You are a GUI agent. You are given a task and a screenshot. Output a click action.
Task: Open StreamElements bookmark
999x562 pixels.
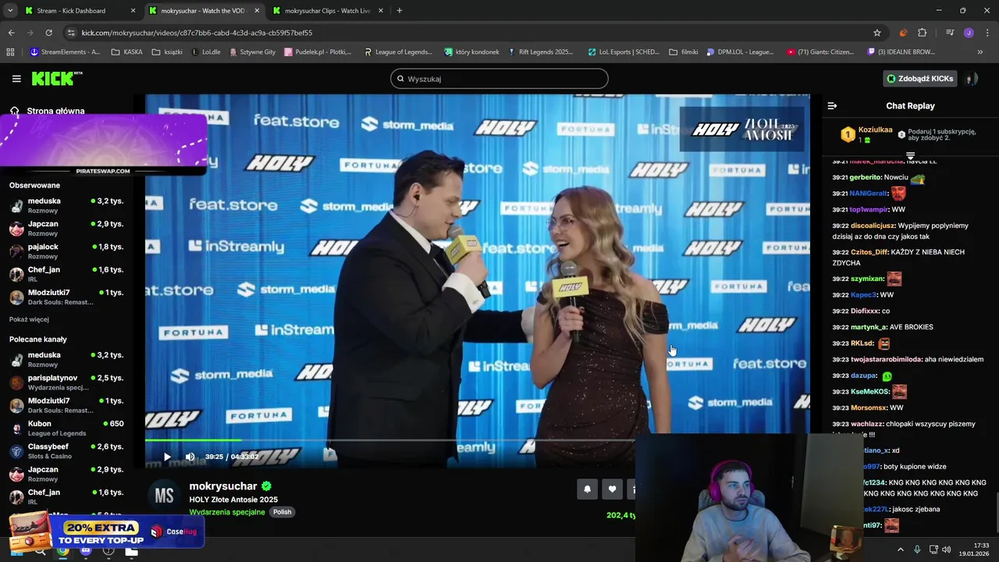click(65, 52)
